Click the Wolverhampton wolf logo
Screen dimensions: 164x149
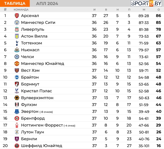17,98
